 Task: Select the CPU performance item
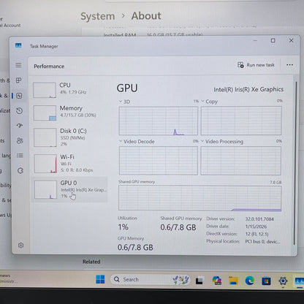69,90
